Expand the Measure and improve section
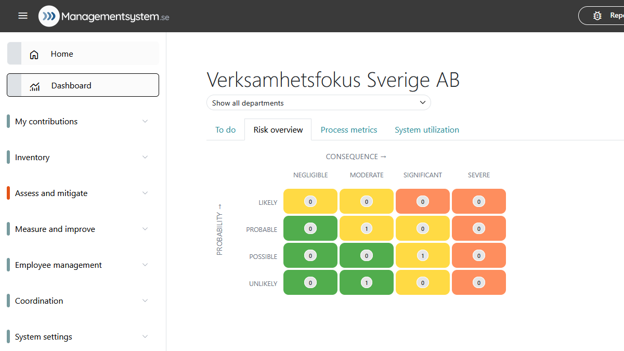624x351 pixels. (x=145, y=229)
